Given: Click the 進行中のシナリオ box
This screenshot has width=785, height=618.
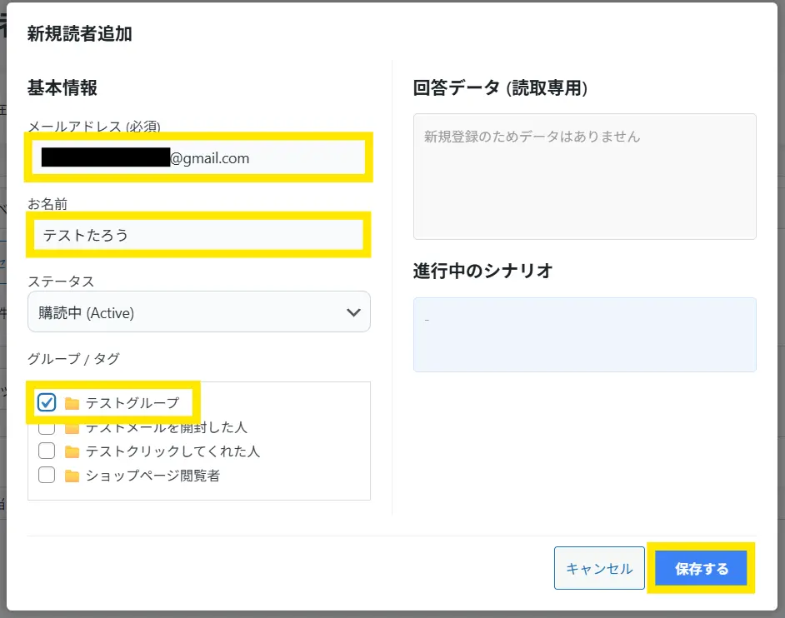Looking at the screenshot, I should pyautogui.click(x=584, y=334).
